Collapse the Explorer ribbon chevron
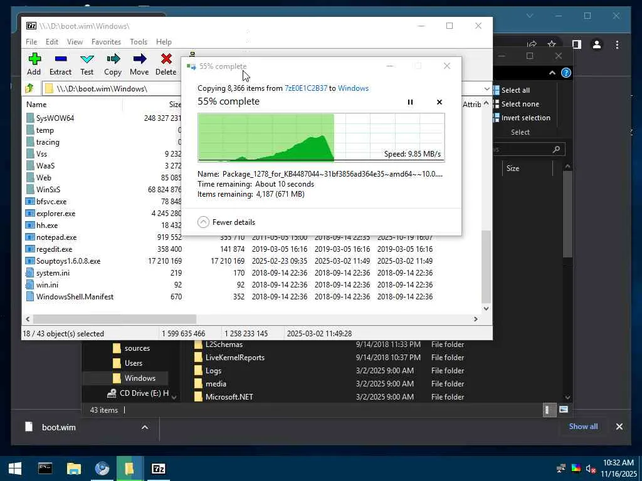This screenshot has height=481, width=642. tap(552, 73)
